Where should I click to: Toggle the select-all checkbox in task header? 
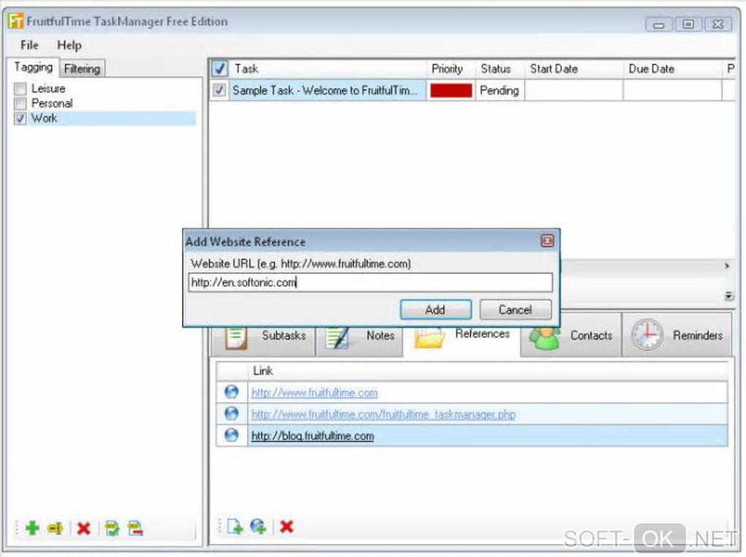[219, 69]
